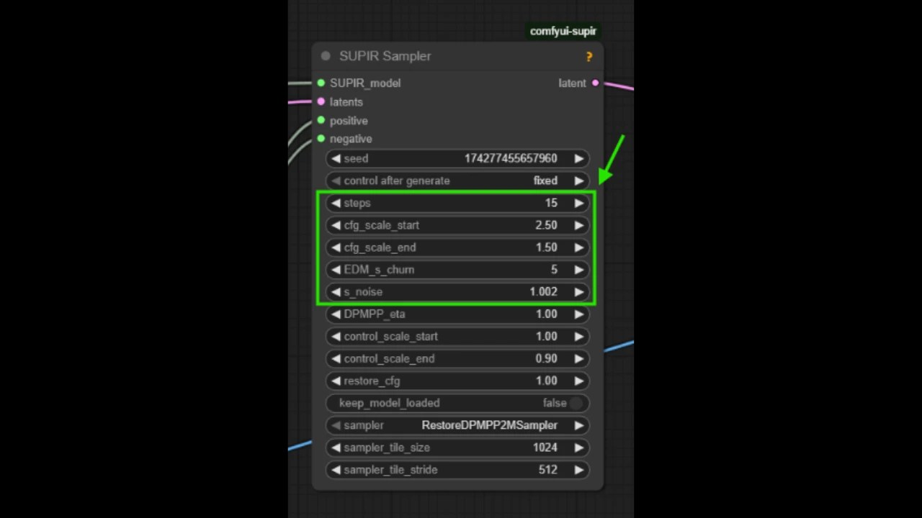Click the comfyui-supir badge label
This screenshot has height=518, width=922.
click(563, 31)
